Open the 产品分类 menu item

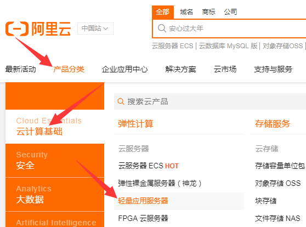[x=69, y=69]
